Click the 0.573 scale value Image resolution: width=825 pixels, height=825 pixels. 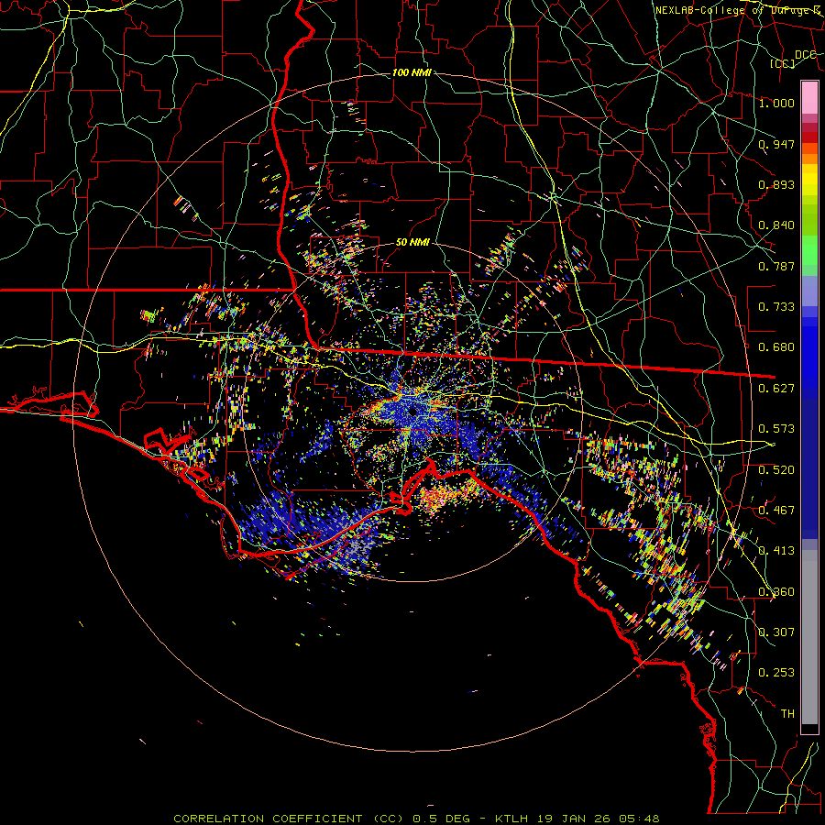[776, 429]
